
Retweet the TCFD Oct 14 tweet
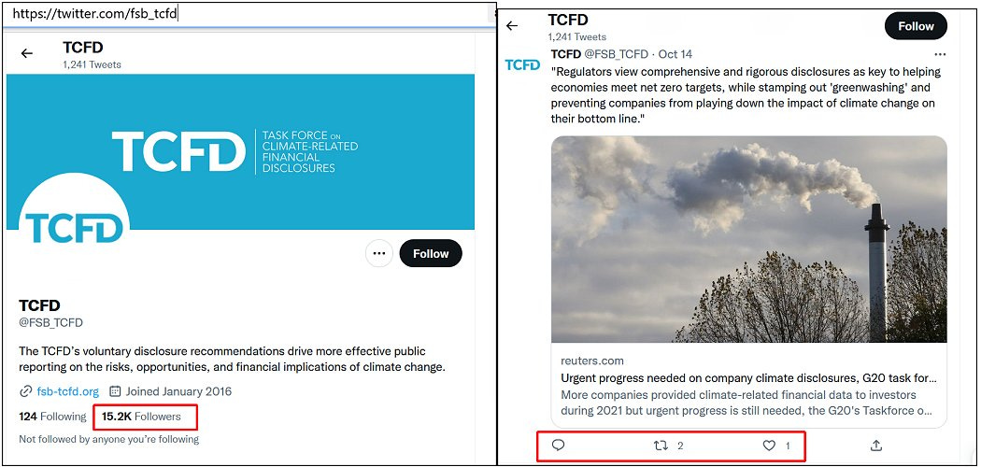pos(660,446)
